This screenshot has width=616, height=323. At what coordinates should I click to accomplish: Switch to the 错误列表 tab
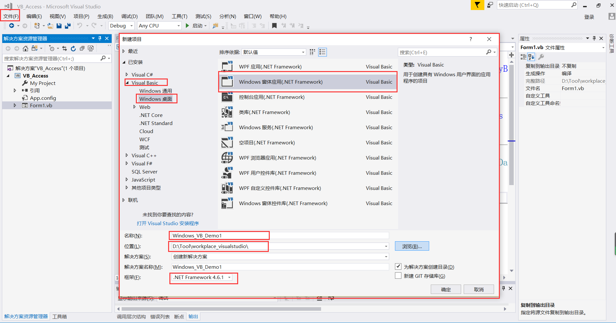(160, 316)
